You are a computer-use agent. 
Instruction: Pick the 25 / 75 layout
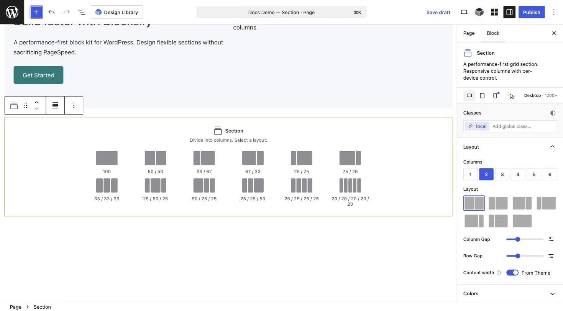(301, 162)
